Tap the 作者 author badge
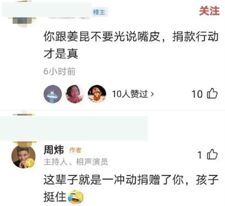 pos(75,150)
